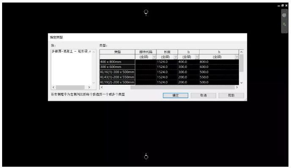Click the 部件代码 column header
Image resolution: width=291 pixels, height=168 pixels.
pyautogui.click(x=145, y=52)
